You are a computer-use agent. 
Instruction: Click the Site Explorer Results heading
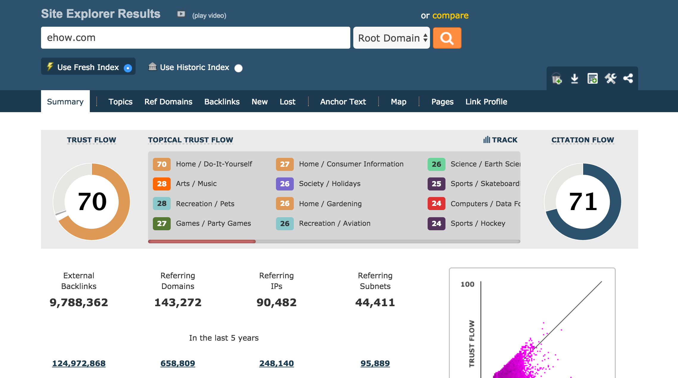101,14
